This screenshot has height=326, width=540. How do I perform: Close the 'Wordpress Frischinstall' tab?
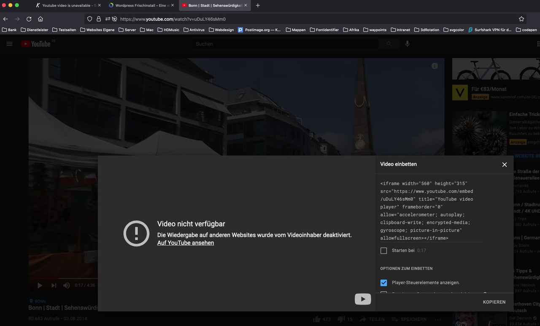pos(172,5)
